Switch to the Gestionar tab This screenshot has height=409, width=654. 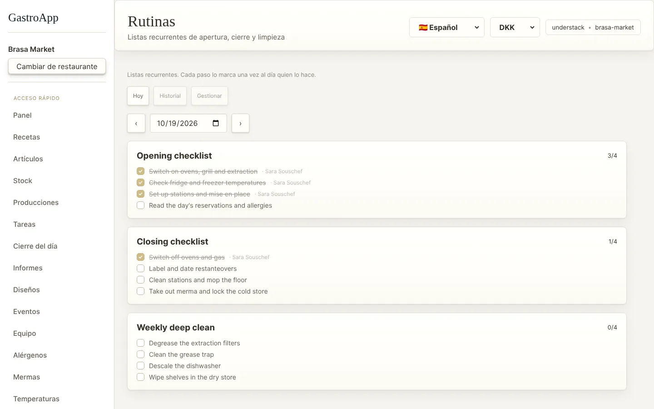(x=209, y=96)
